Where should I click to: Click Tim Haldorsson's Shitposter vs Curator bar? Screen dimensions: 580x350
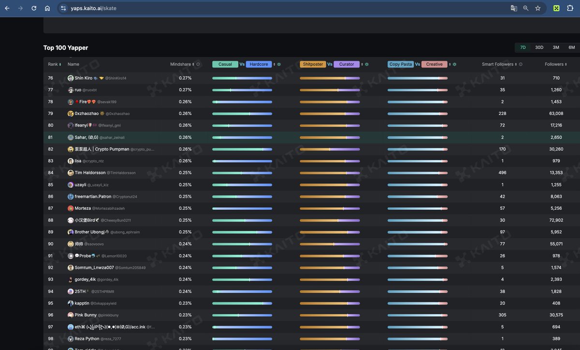330,173
